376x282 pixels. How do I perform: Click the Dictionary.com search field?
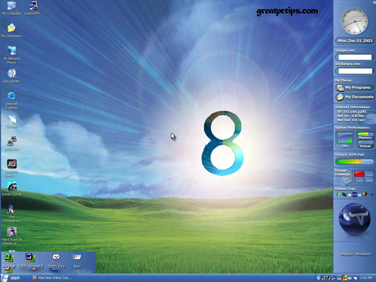coord(355,71)
